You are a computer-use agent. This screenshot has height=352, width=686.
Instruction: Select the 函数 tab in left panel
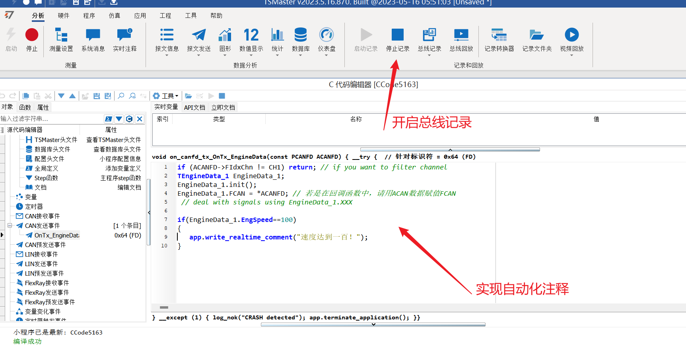point(25,107)
